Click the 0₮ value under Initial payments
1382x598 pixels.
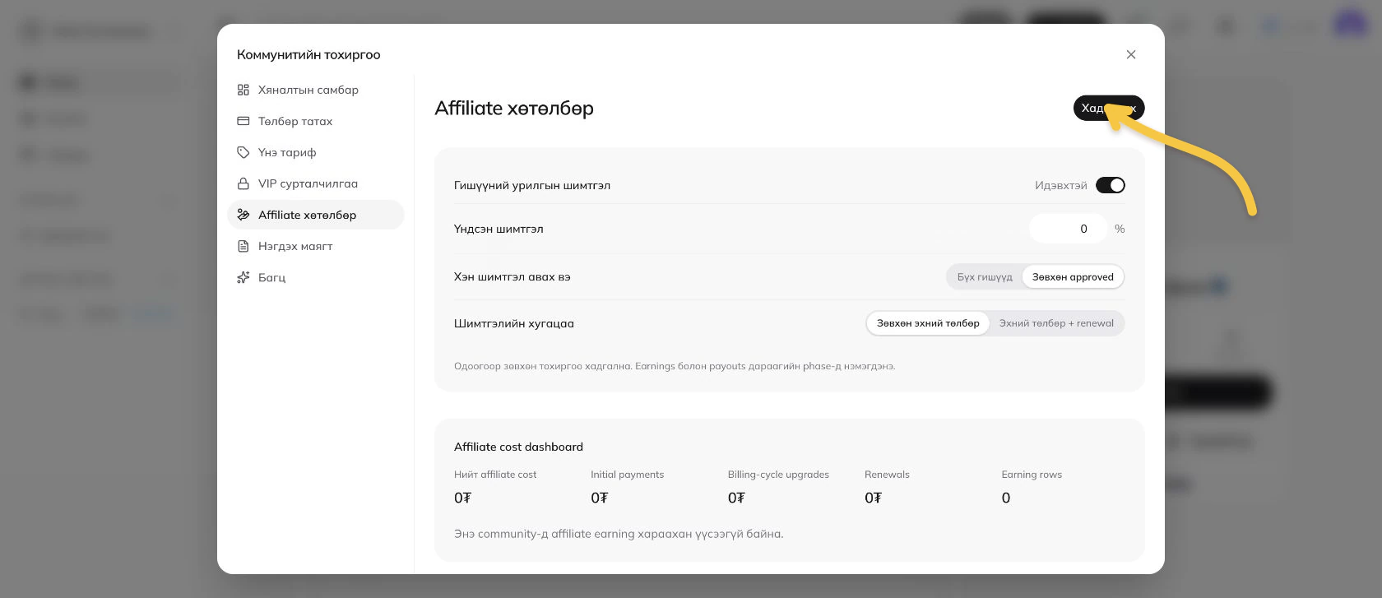(x=600, y=498)
